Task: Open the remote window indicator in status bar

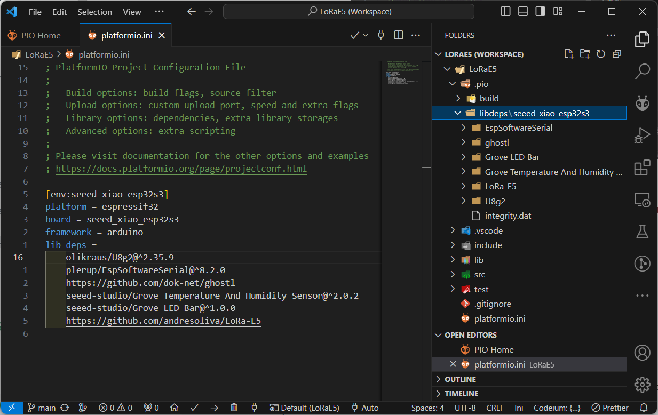Action: pos(11,408)
